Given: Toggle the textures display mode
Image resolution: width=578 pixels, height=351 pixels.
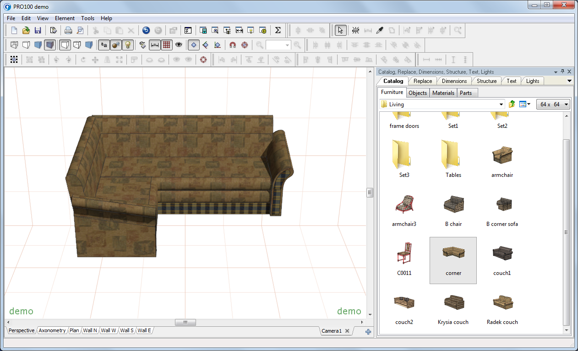Looking at the screenshot, I should pyautogui.click(x=50, y=45).
